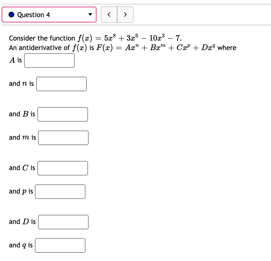The image size is (271, 261).
Task: Click the f(x) polynomial expression
Action: (x=129, y=38)
